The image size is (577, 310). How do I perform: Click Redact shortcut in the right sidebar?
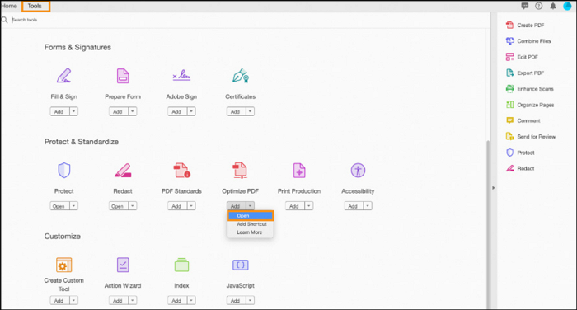pos(520,168)
